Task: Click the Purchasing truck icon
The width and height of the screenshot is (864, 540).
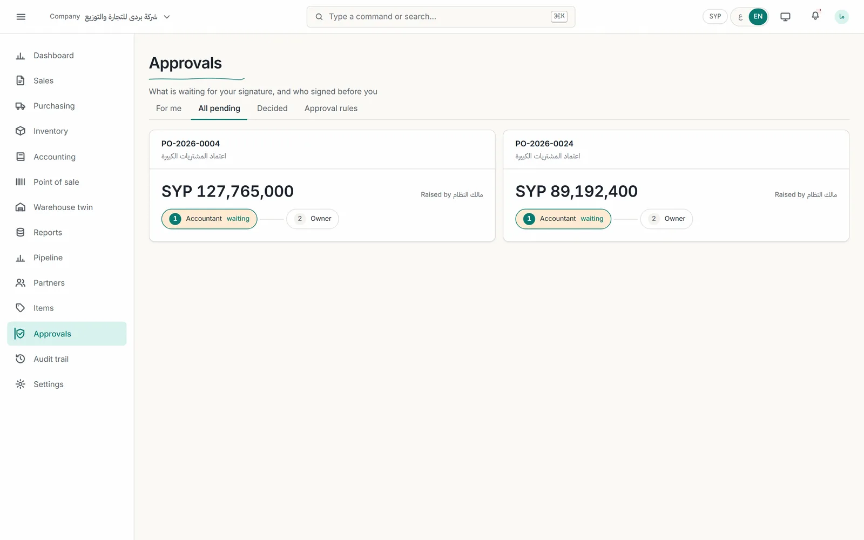Action: [21, 106]
